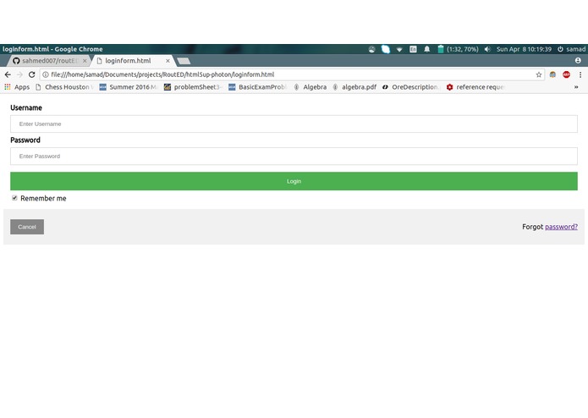This screenshot has width=588, height=418.
Task: Open the Apps grid shortcut
Action: [x=17, y=87]
